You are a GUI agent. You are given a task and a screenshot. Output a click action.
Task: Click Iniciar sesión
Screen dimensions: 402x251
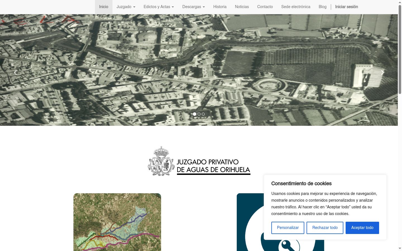tap(346, 7)
